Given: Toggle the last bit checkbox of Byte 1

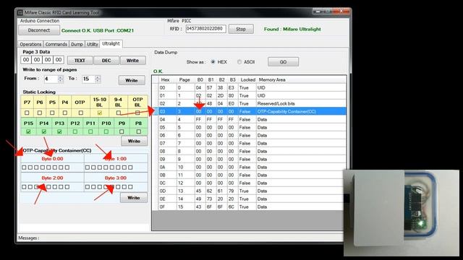Looking at the screenshot, I should point(130,168).
